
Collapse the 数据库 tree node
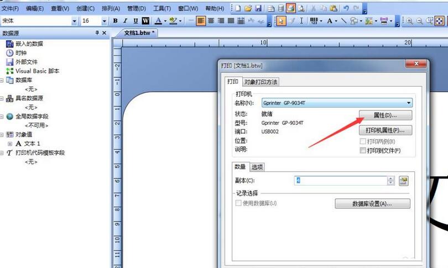tap(3, 80)
